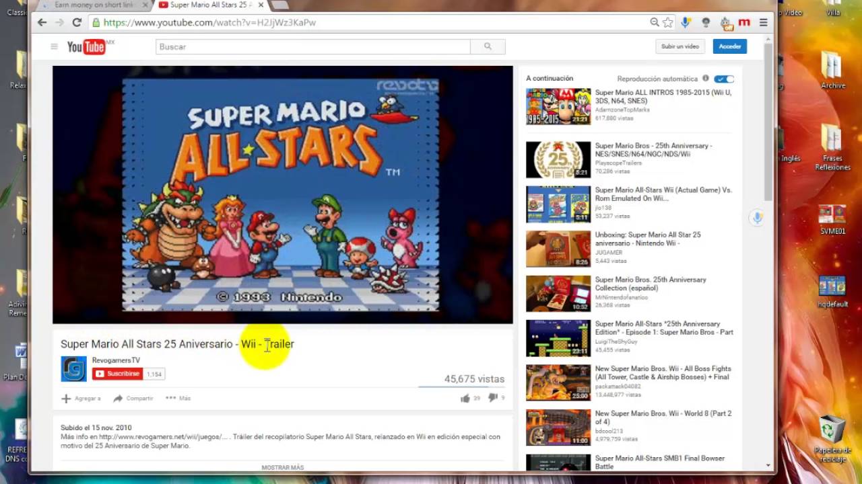Click the browser forward arrow
Screen dimensions: 862x484
coord(59,22)
